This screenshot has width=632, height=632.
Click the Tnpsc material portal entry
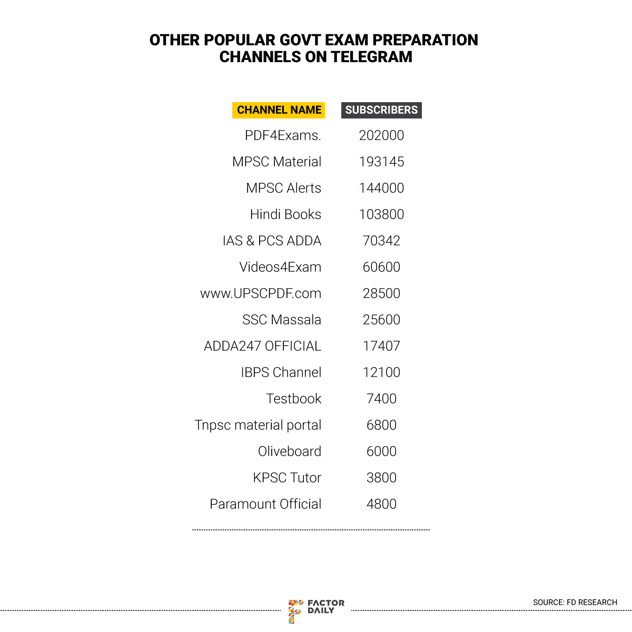point(258,425)
